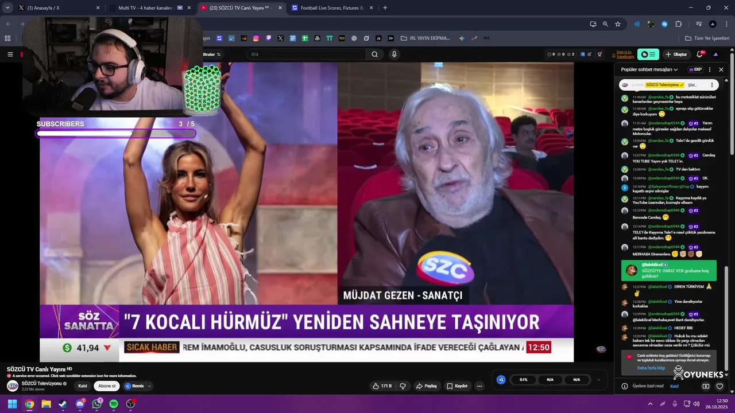The height and width of the screenshot is (413, 735).
Task: Click the 0.1% stats pill
Action: click(x=523, y=379)
